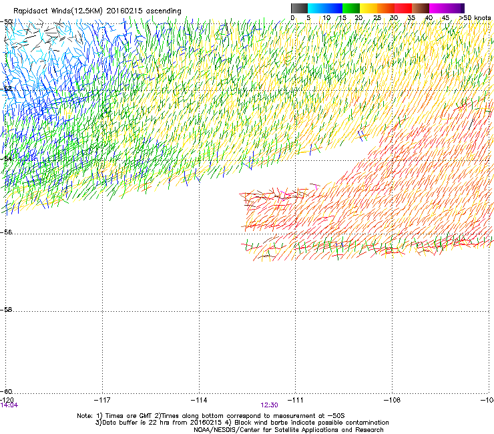This screenshot has width=494, height=434.
Task: Click the 'Data buffer is 22 hrs' note line
Action: pyautogui.click(x=242, y=423)
